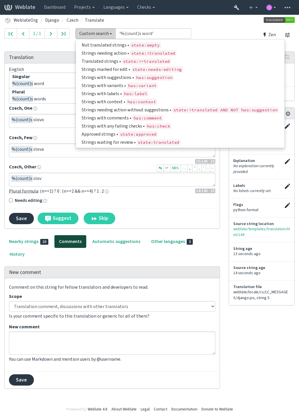Expand the Checks menu
The image size is (299, 420).
coord(146,7)
